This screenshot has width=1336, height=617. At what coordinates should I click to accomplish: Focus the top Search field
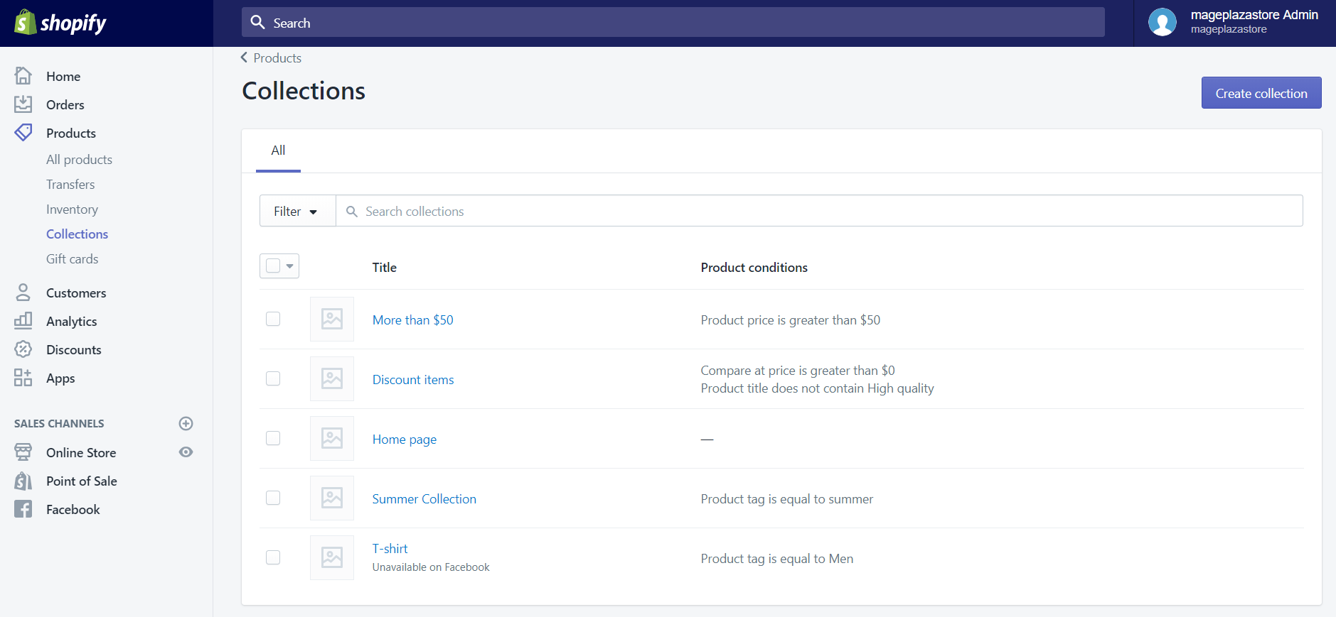pyautogui.click(x=673, y=22)
